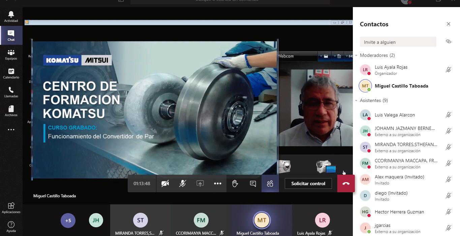Show the meeting conversation
460x236 pixels.
point(253,183)
